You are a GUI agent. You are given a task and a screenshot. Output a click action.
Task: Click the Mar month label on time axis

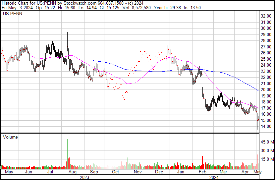223,172
